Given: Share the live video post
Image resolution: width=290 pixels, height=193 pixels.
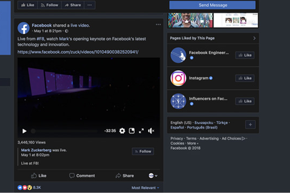Looking at the screenshot, I should 125,176.
